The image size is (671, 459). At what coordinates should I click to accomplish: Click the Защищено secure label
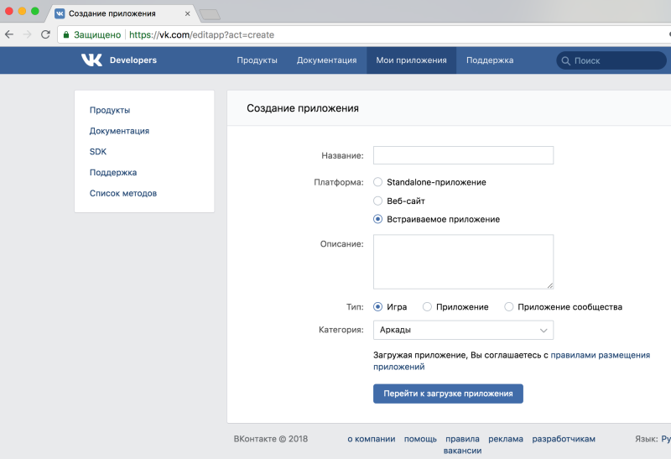(x=97, y=34)
